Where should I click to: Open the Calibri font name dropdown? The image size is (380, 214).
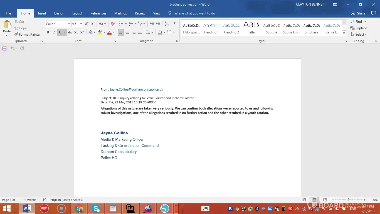[69, 24]
